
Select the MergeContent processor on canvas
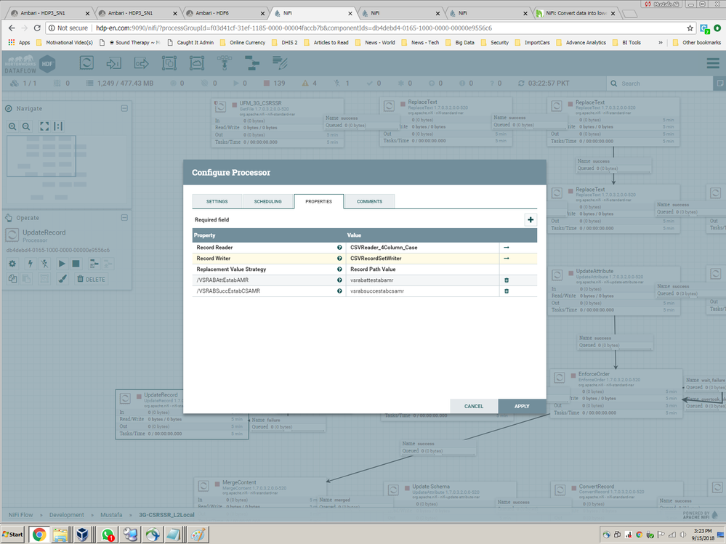259,493
